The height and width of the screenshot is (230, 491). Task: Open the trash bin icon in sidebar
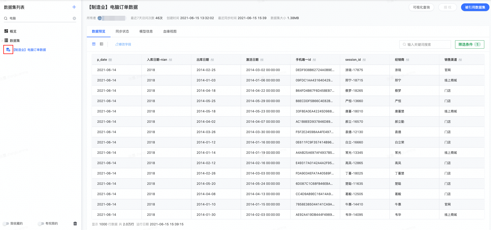coord(75,224)
